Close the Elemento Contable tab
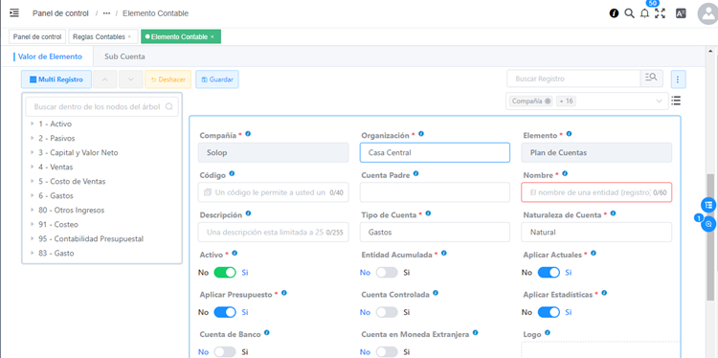The height and width of the screenshot is (358, 718). click(x=212, y=36)
